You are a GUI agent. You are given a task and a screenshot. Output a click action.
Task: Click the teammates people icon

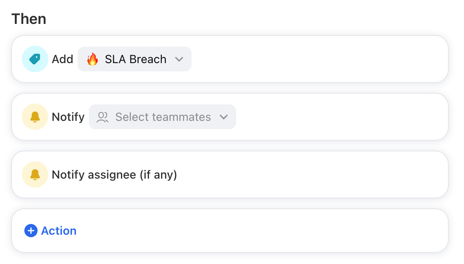tap(102, 117)
